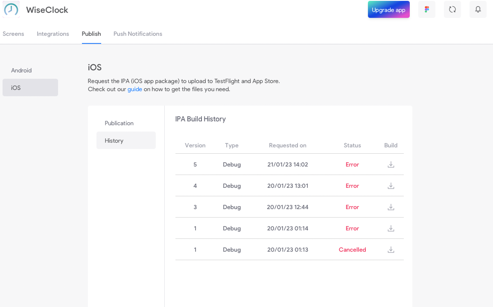The image size is (493, 307).
Task: Click the 21/01/23 14:02 date cell
Action: pos(288,165)
